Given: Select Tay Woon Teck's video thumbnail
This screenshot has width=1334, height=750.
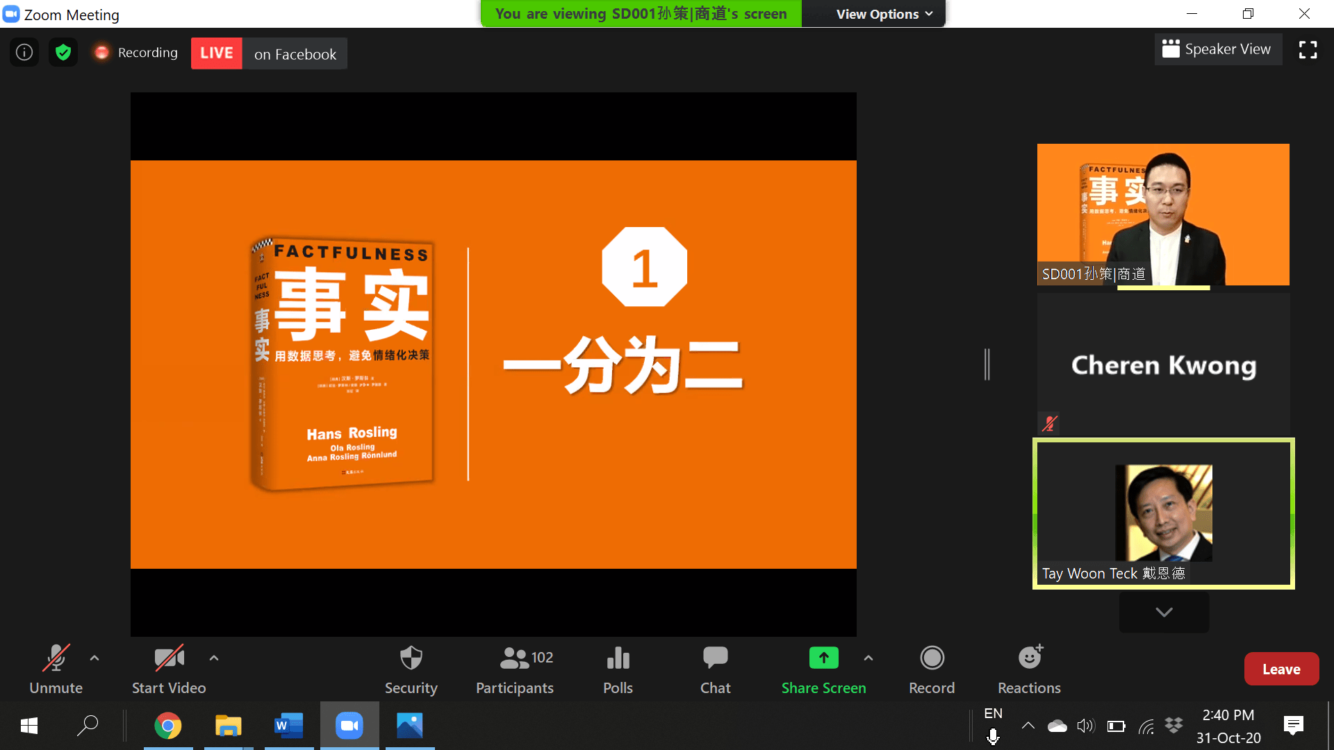Looking at the screenshot, I should pos(1163,514).
